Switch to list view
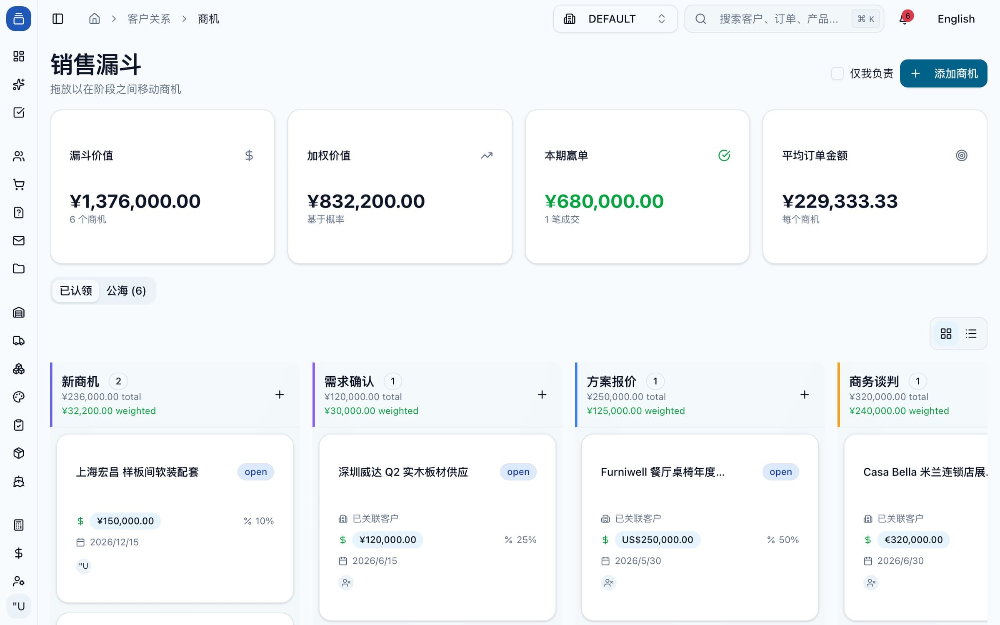The image size is (1000, 625). click(971, 333)
